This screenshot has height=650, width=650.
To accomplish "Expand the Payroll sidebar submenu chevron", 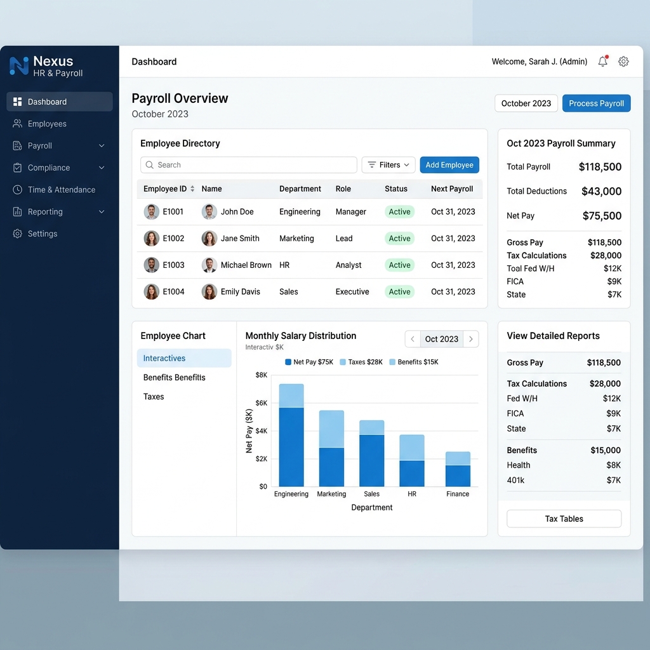I will pyautogui.click(x=102, y=145).
